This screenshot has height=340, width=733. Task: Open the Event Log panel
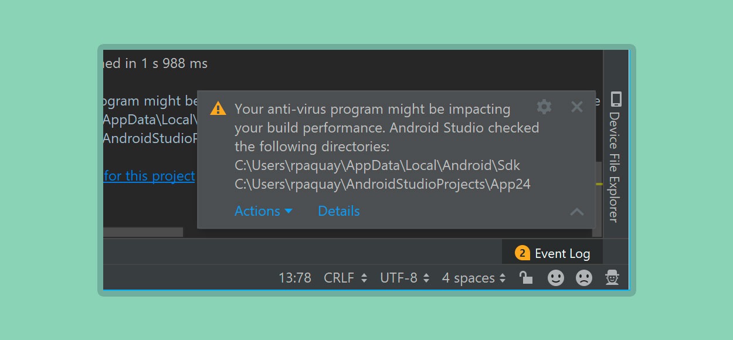[x=552, y=253]
